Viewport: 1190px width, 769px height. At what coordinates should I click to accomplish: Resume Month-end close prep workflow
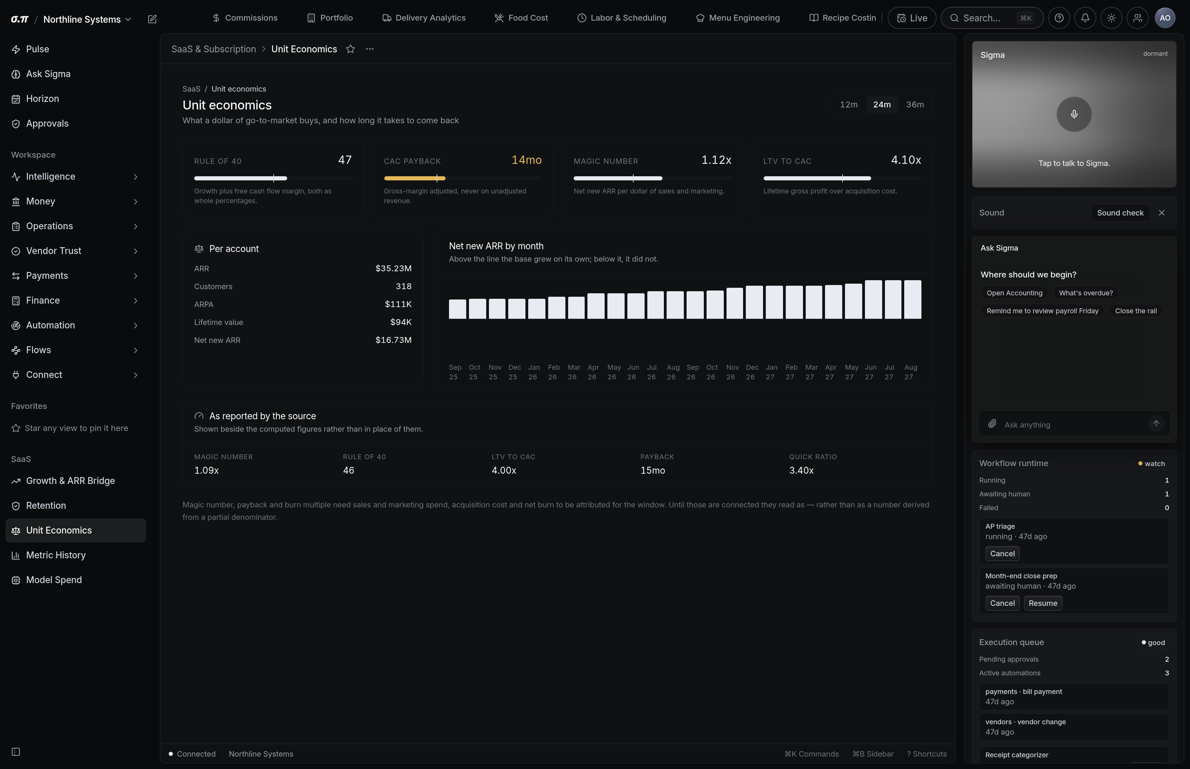[1043, 603]
